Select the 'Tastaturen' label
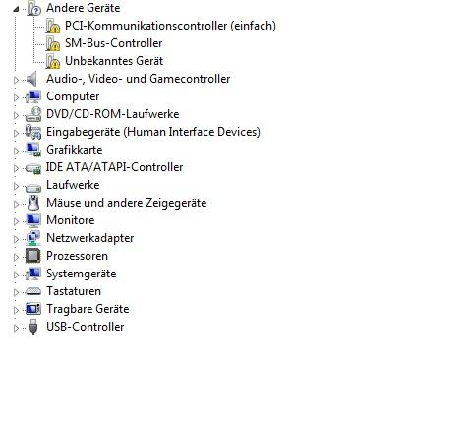 point(74,291)
